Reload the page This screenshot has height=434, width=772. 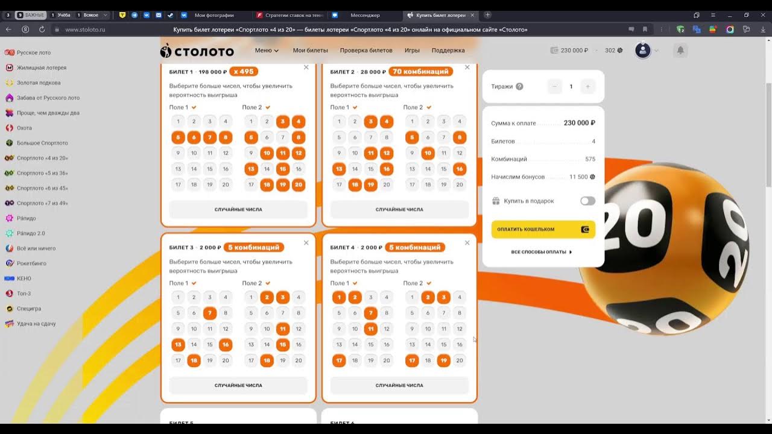pos(42,29)
